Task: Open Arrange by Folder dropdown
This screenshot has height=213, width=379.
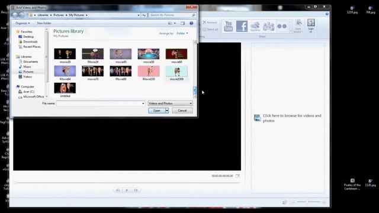Action: [182, 33]
